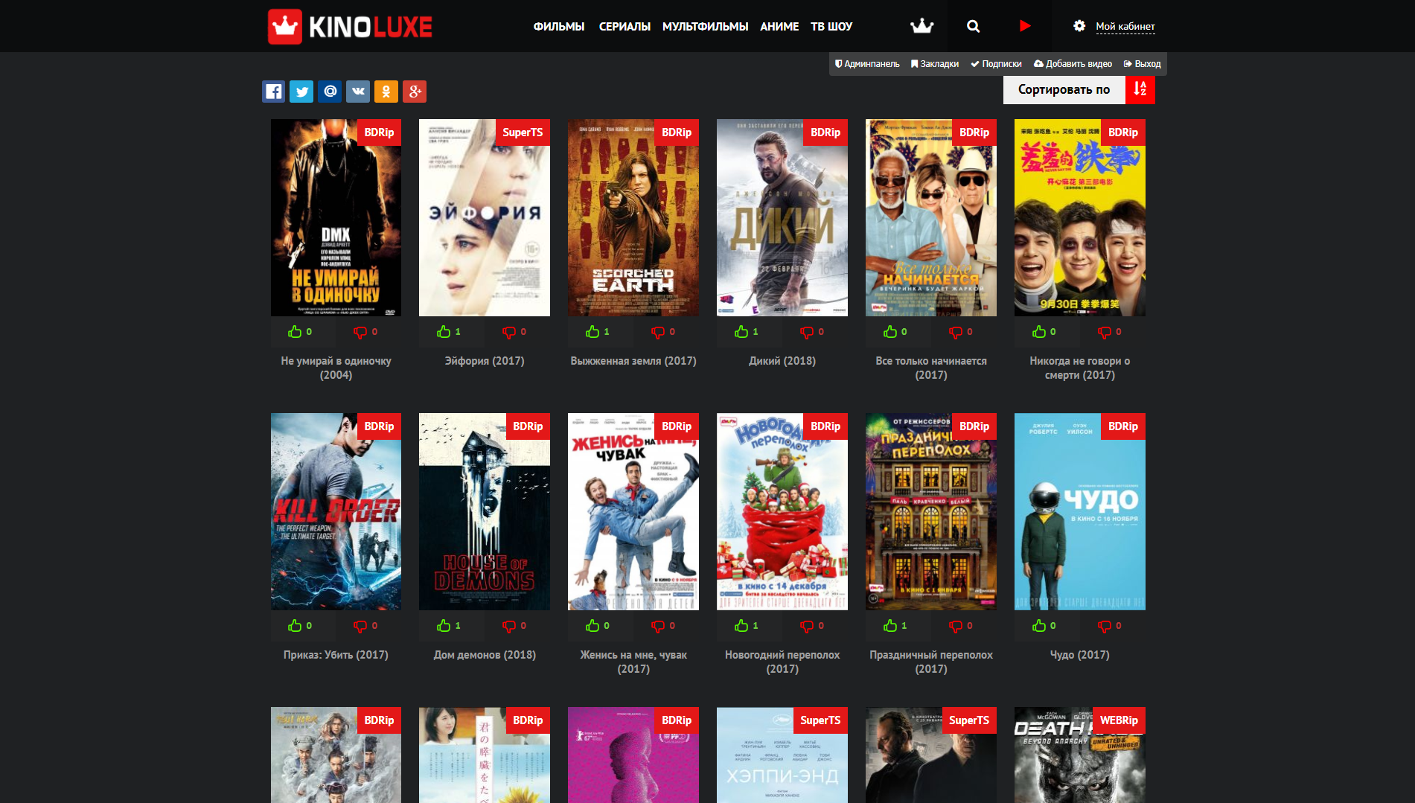Open 'Scorched Earth' movie poster
Screen dimensions: 1415x803
pos(633,217)
